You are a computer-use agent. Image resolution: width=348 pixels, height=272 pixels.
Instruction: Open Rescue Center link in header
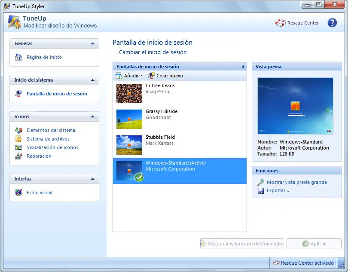pos(303,23)
